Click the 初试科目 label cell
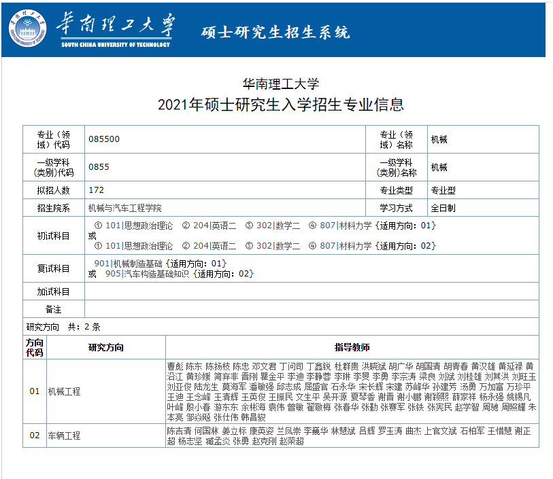553x479 pixels. pyautogui.click(x=54, y=236)
